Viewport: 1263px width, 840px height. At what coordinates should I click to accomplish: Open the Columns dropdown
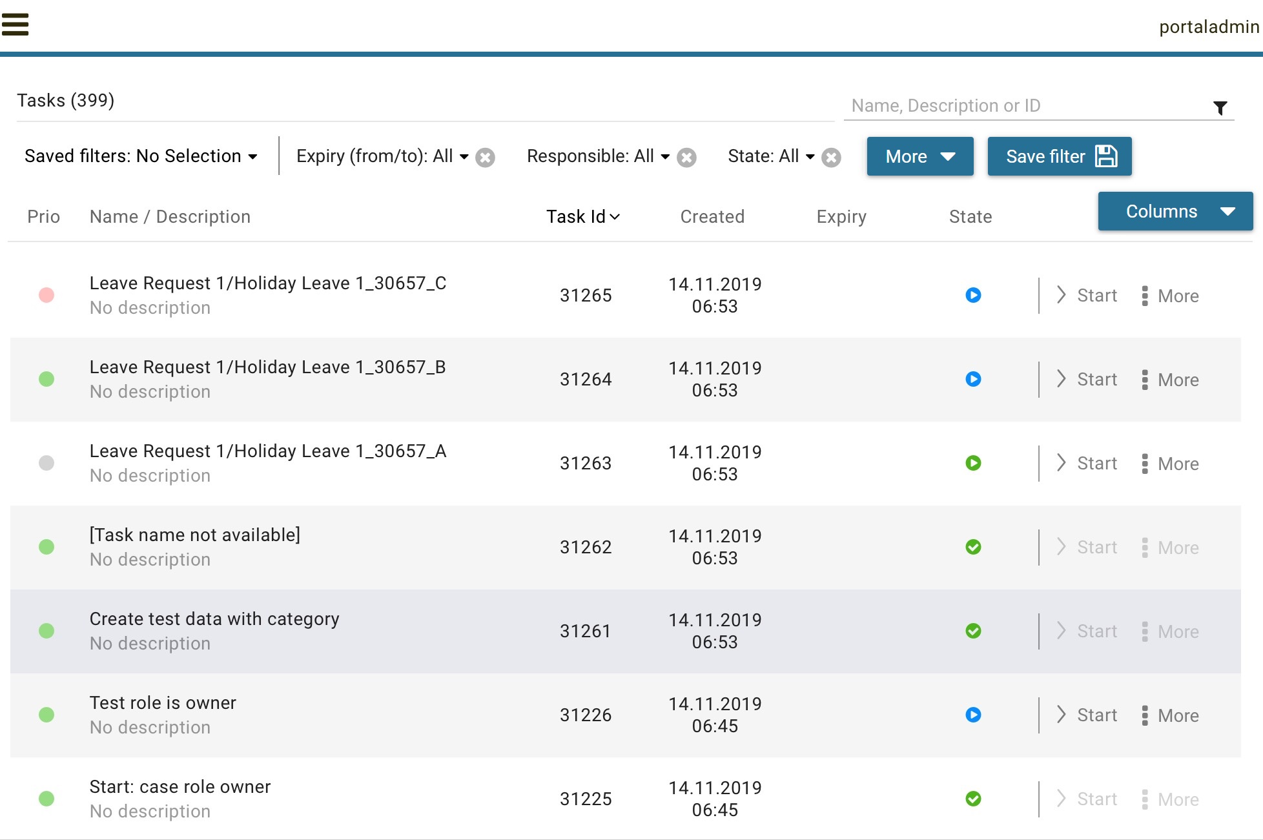click(1175, 211)
